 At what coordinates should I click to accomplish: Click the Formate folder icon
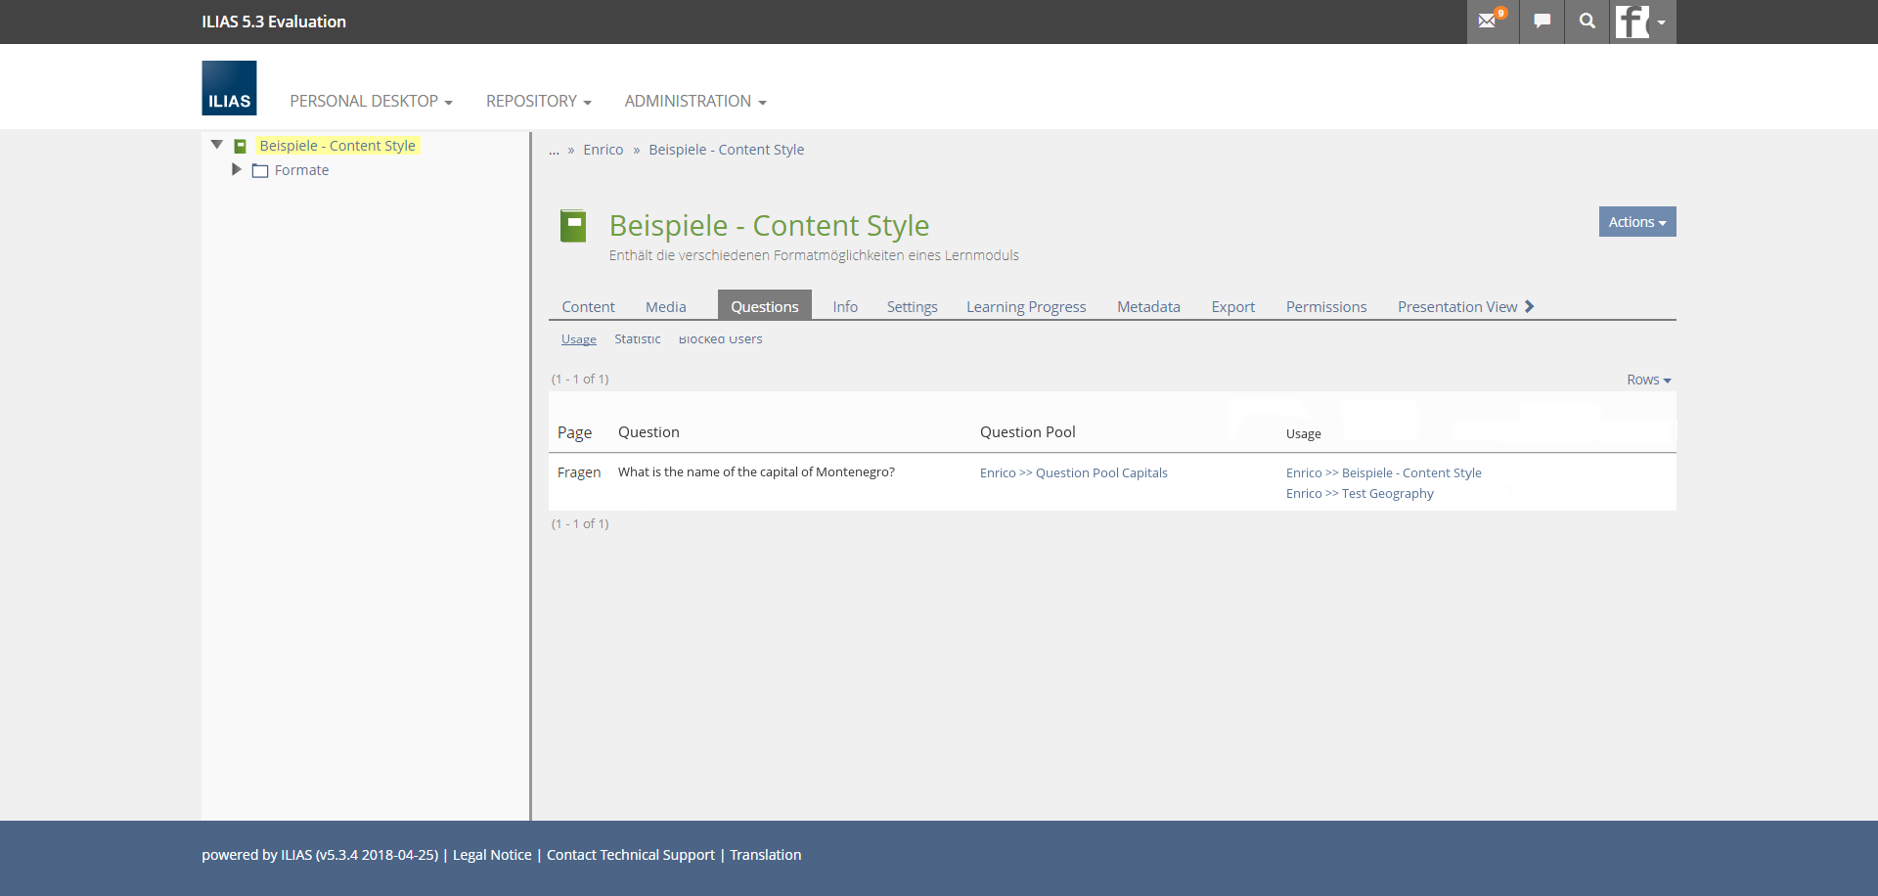260,171
